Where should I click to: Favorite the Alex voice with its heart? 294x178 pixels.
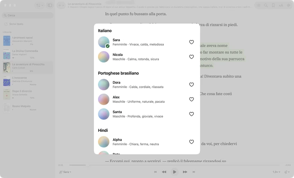191,99
